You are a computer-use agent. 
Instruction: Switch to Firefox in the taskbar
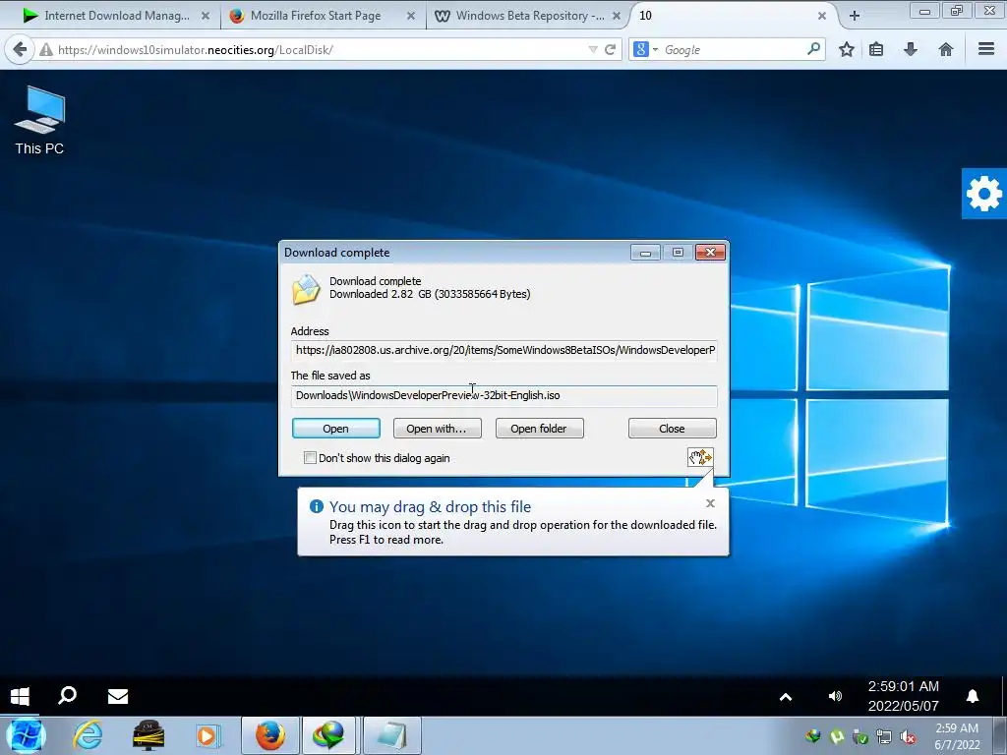click(270, 735)
